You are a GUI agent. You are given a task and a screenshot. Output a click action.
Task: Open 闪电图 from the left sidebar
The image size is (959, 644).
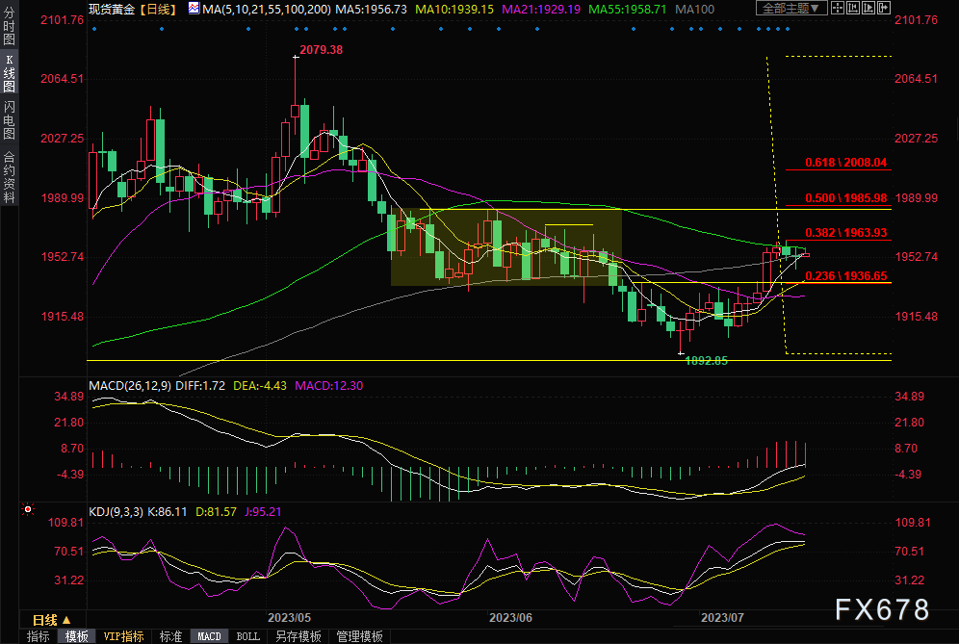9,120
